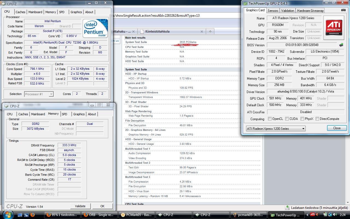Select the Graphics Card tab in GPU-Z
Screen dimensions: 350x219
point(255,10)
